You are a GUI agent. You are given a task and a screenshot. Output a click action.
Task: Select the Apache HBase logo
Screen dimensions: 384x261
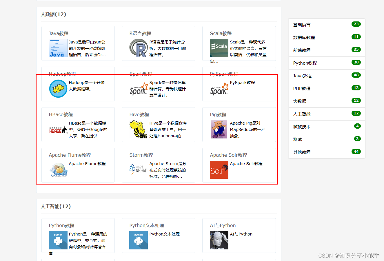point(58,129)
